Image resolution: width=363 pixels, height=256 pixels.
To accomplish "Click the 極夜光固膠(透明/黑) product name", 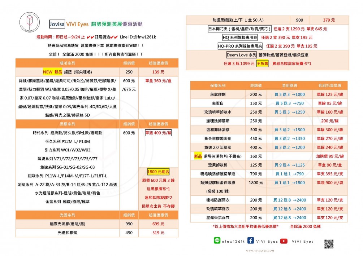I will point(68,224).
